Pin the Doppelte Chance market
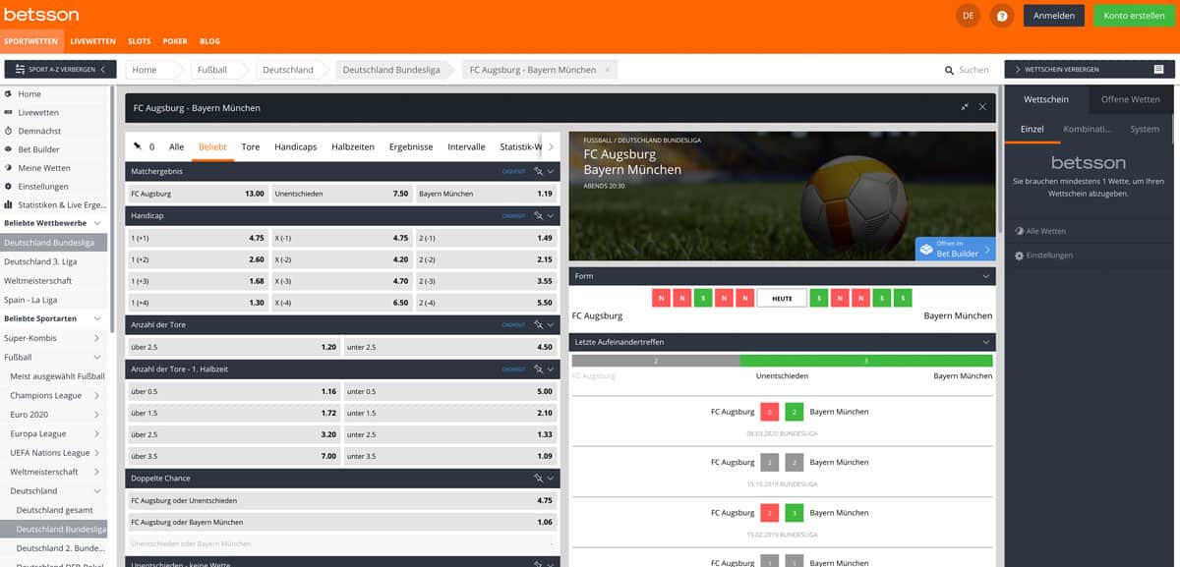 click(x=538, y=478)
